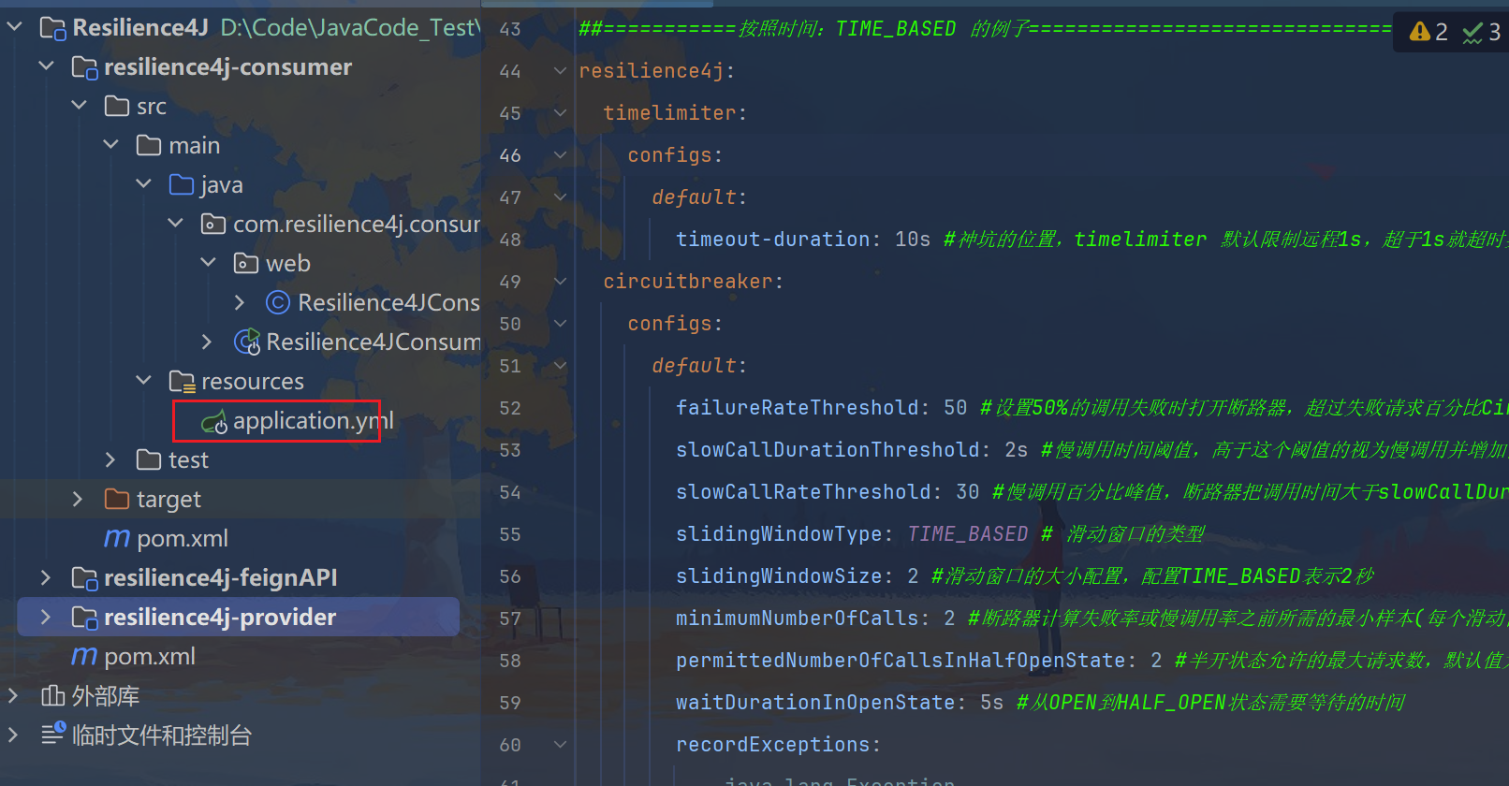Image resolution: width=1509 pixels, height=786 pixels.
Task: Click the resources folder icon
Action: (x=182, y=381)
